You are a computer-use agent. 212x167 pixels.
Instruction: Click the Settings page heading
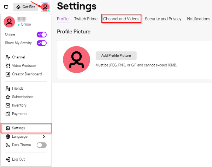coord(77,6)
